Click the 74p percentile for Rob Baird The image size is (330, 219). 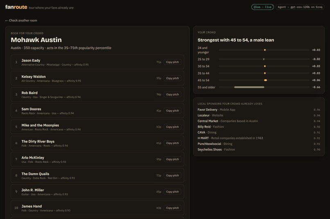pos(159,95)
